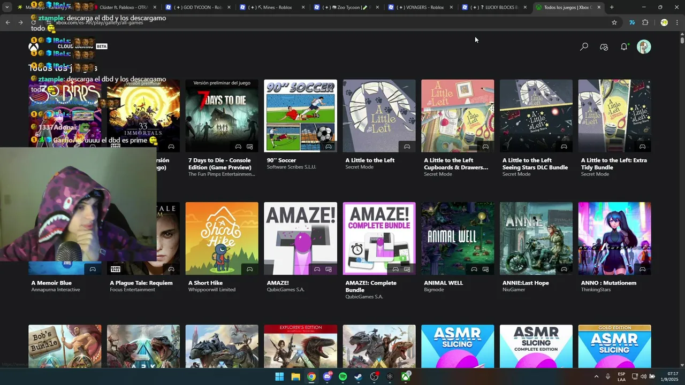Go back using the browser back arrow

click(x=7, y=22)
